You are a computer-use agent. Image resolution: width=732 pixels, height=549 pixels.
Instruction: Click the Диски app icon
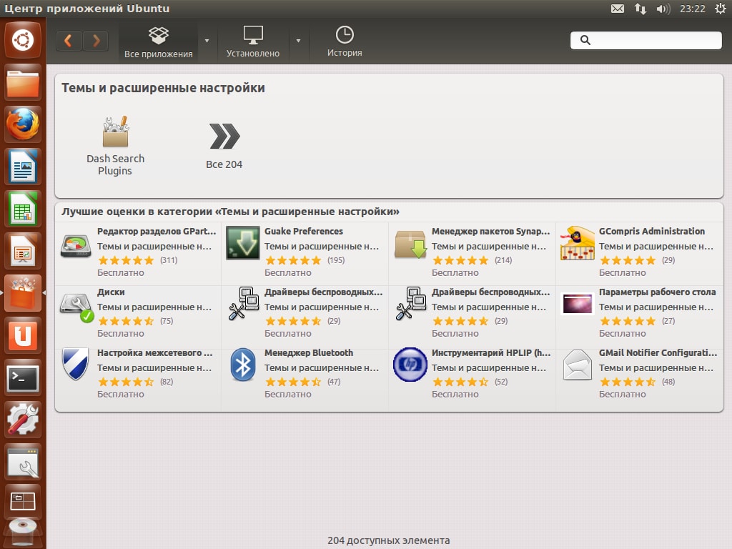click(x=76, y=307)
